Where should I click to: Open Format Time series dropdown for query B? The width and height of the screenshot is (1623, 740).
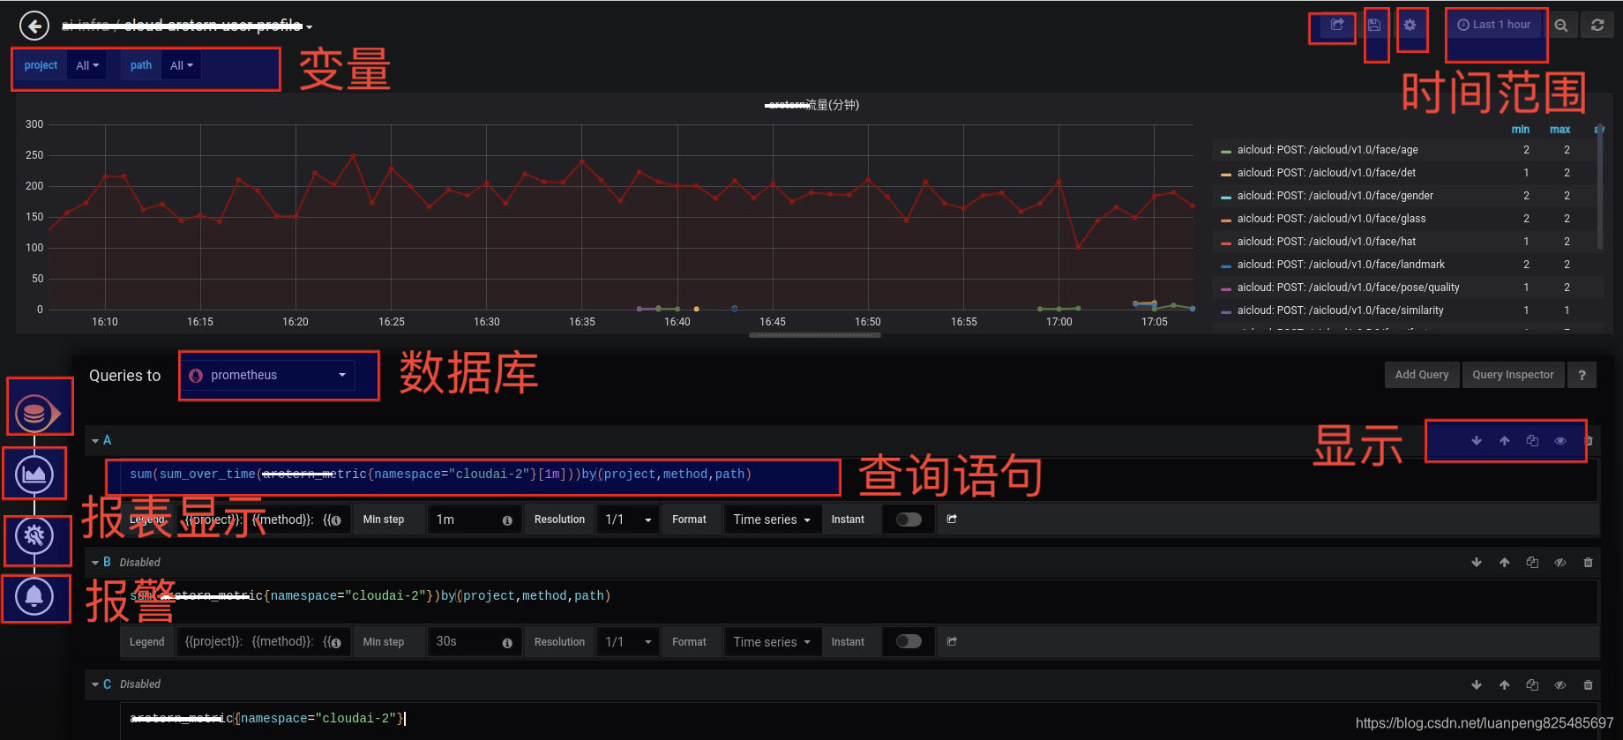[772, 642]
